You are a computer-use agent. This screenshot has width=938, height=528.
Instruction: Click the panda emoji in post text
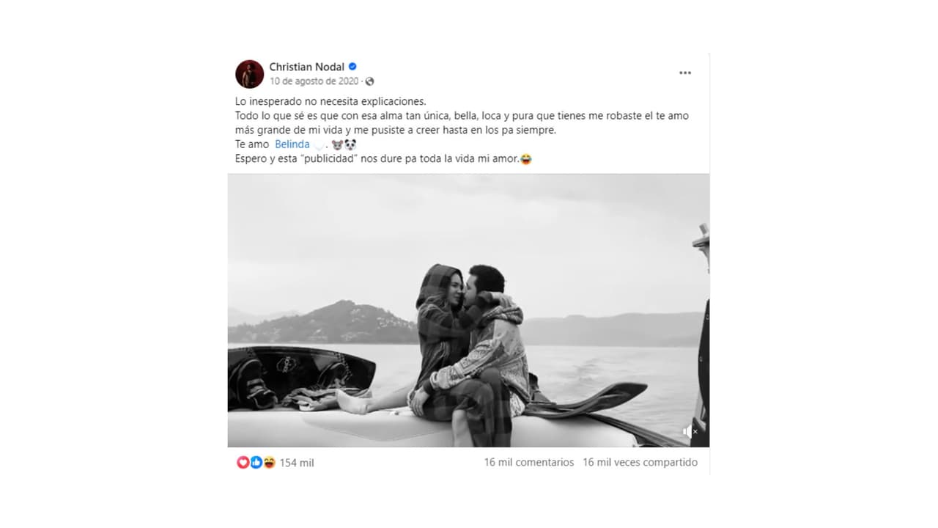pyautogui.click(x=350, y=144)
